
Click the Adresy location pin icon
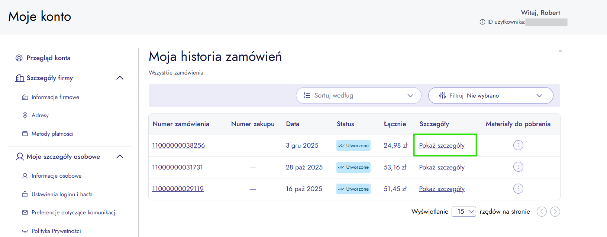click(25, 115)
